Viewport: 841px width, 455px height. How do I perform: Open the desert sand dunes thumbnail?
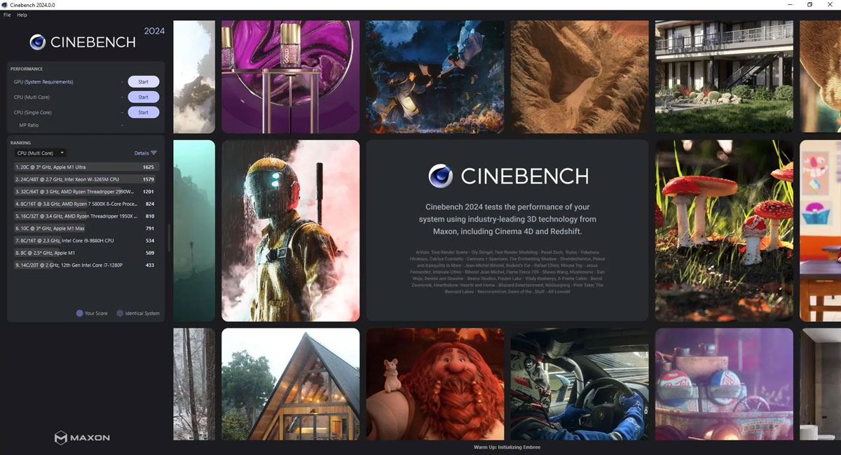580,76
